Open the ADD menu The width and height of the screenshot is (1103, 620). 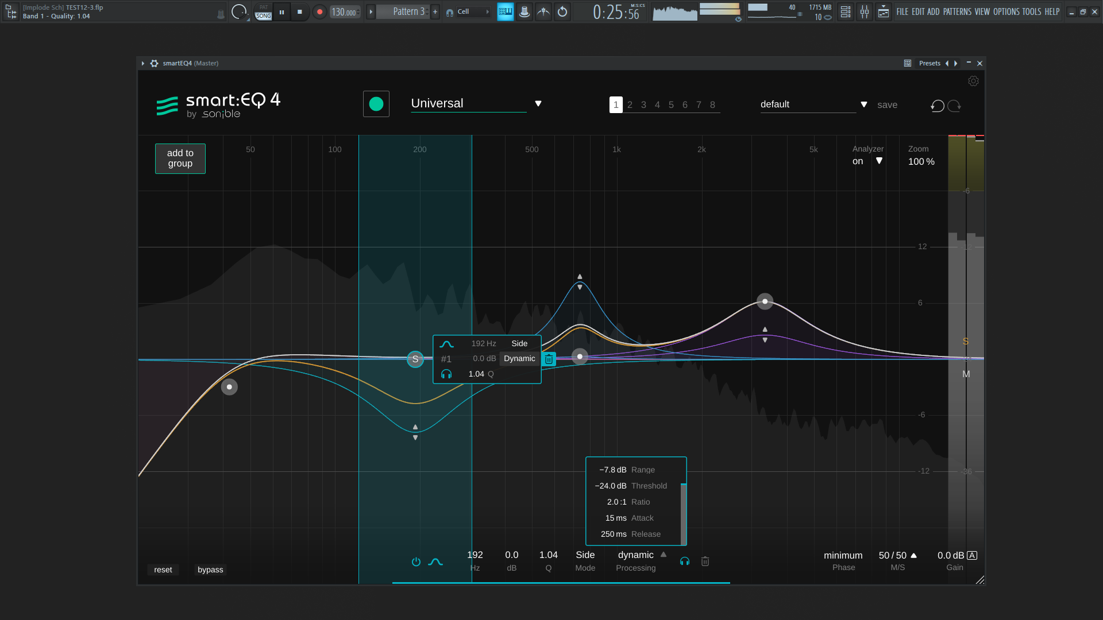(934, 11)
